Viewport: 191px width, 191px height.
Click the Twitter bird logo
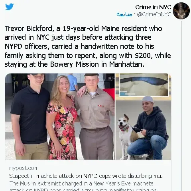(9, 7)
